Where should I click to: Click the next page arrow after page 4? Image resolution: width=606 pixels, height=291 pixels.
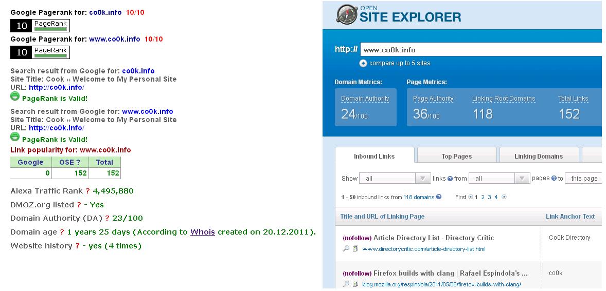(504, 197)
